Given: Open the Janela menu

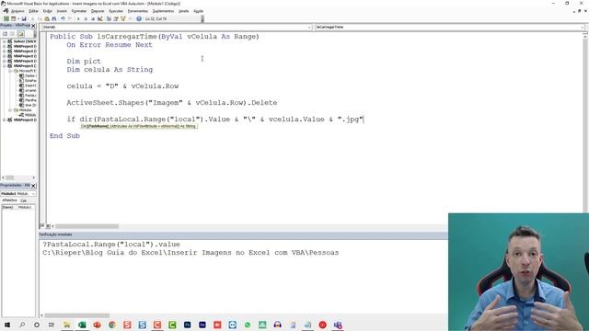Looking at the screenshot, I should pyautogui.click(x=184, y=11).
